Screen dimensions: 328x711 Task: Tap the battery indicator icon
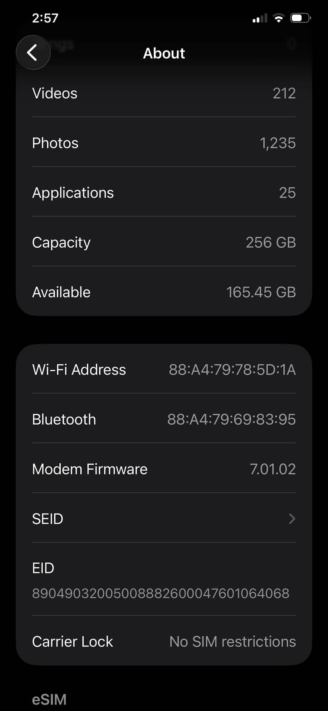pos(301,18)
